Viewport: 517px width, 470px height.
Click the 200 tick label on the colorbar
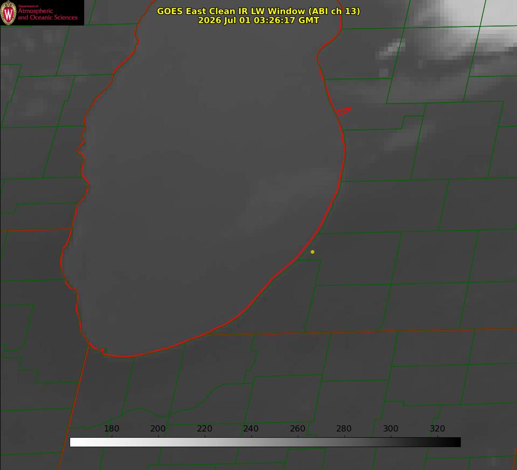coord(157,428)
